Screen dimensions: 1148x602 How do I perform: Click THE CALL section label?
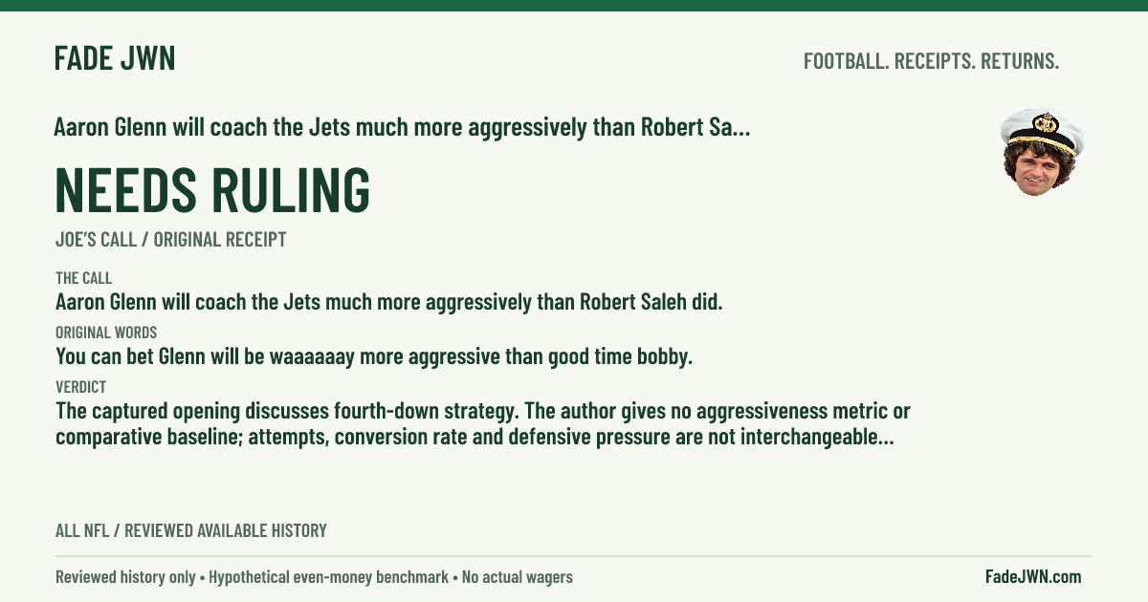point(83,278)
